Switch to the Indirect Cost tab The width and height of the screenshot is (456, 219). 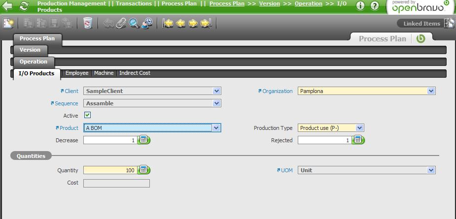coord(135,73)
